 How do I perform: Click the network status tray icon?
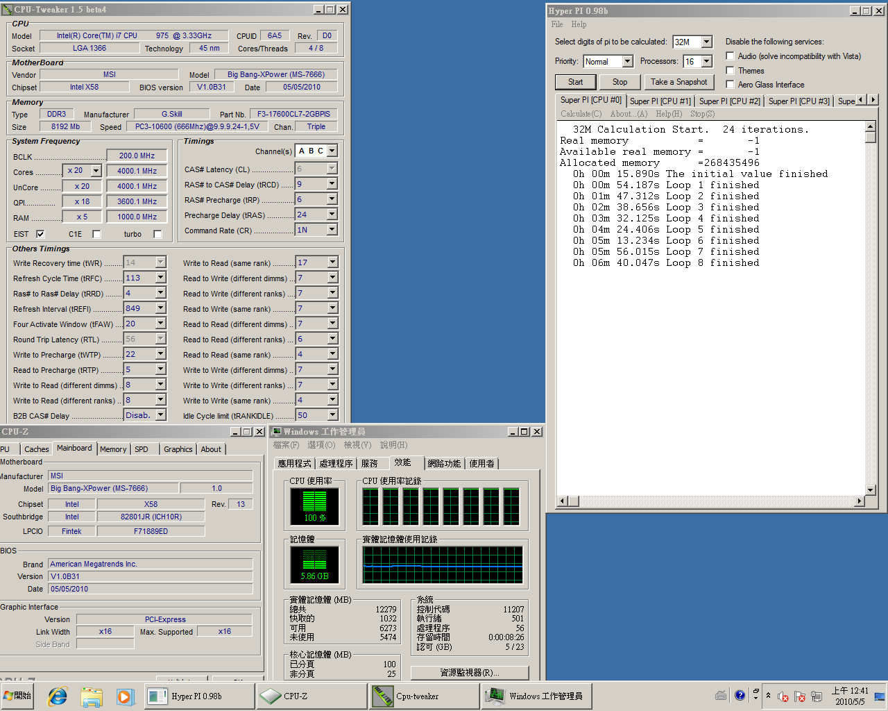coord(817,696)
